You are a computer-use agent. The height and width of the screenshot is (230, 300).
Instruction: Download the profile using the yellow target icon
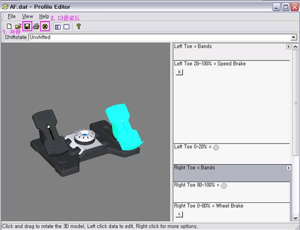[45, 26]
